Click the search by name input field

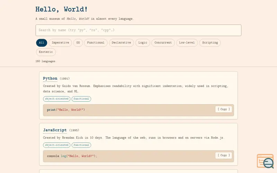pos(138,30)
